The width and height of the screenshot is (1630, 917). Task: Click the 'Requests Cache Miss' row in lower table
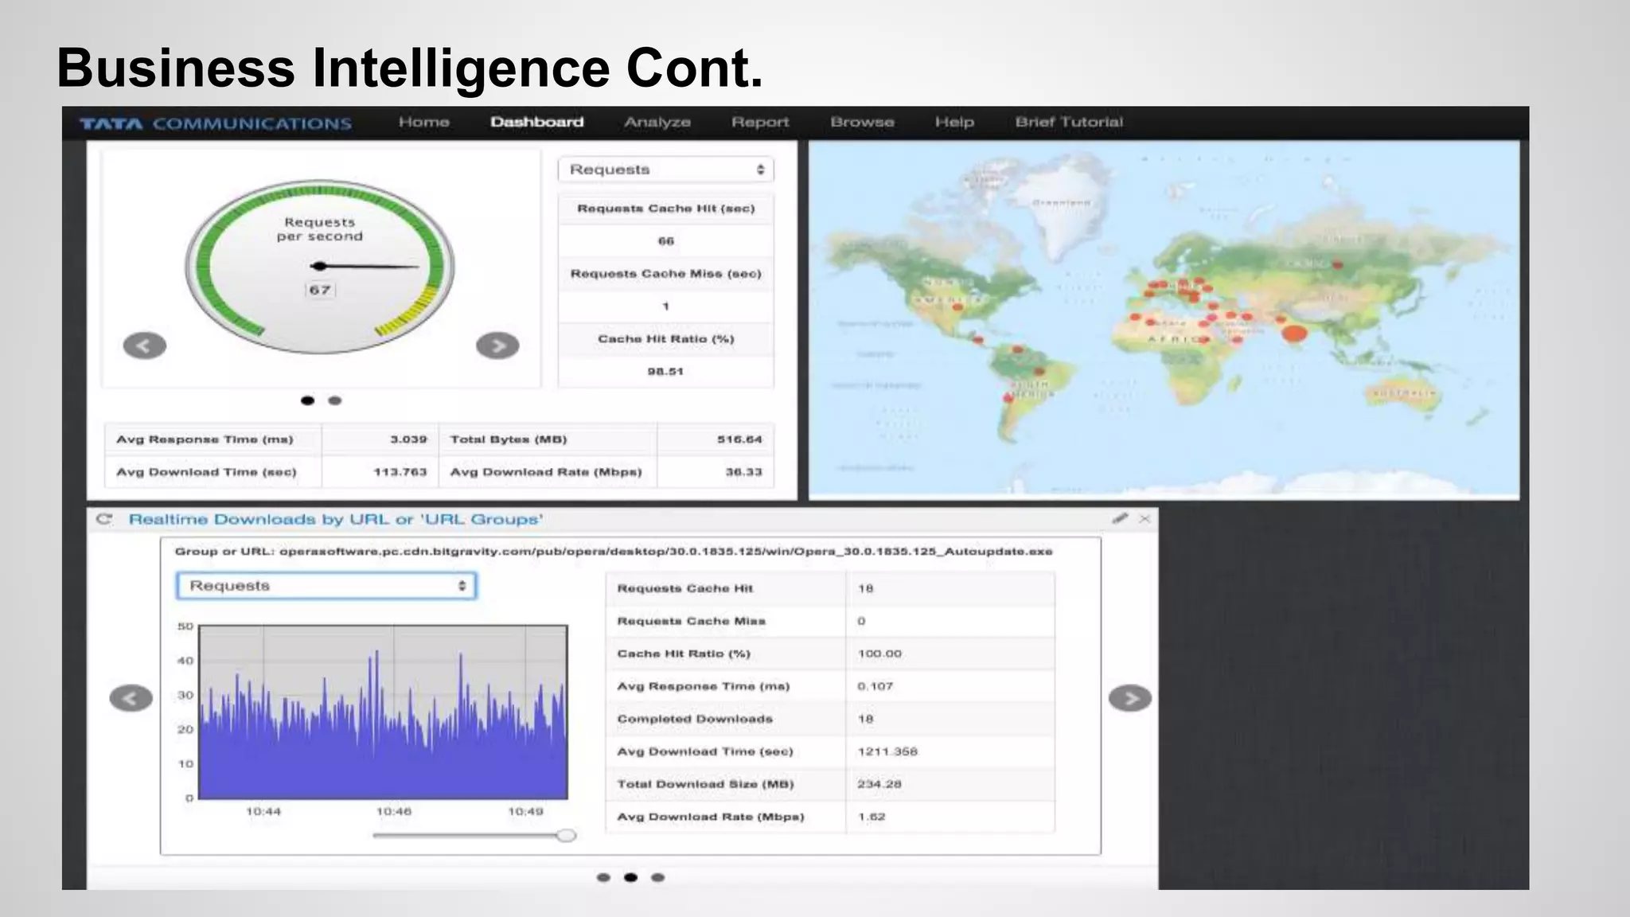pyautogui.click(x=830, y=621)
